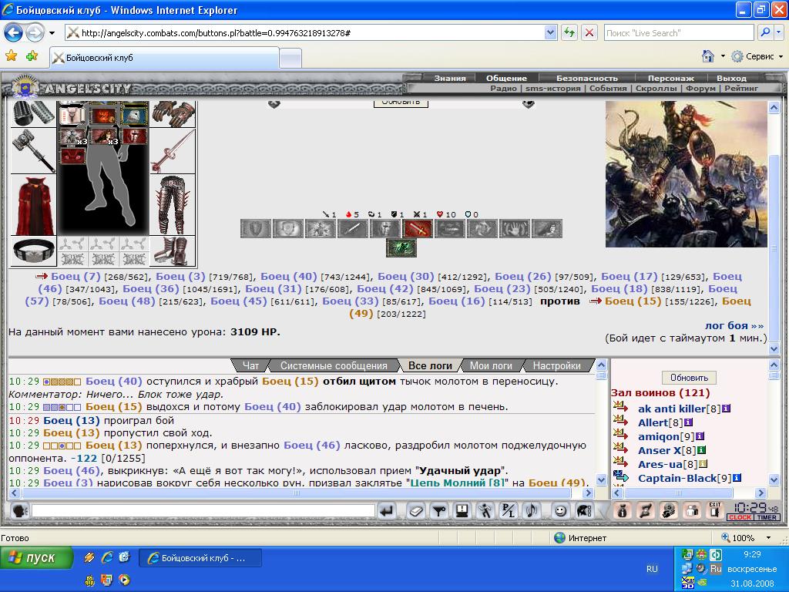789x592 pixels.
Task: Click the war hammer weapon slot
Action: [x=33, y=150]
